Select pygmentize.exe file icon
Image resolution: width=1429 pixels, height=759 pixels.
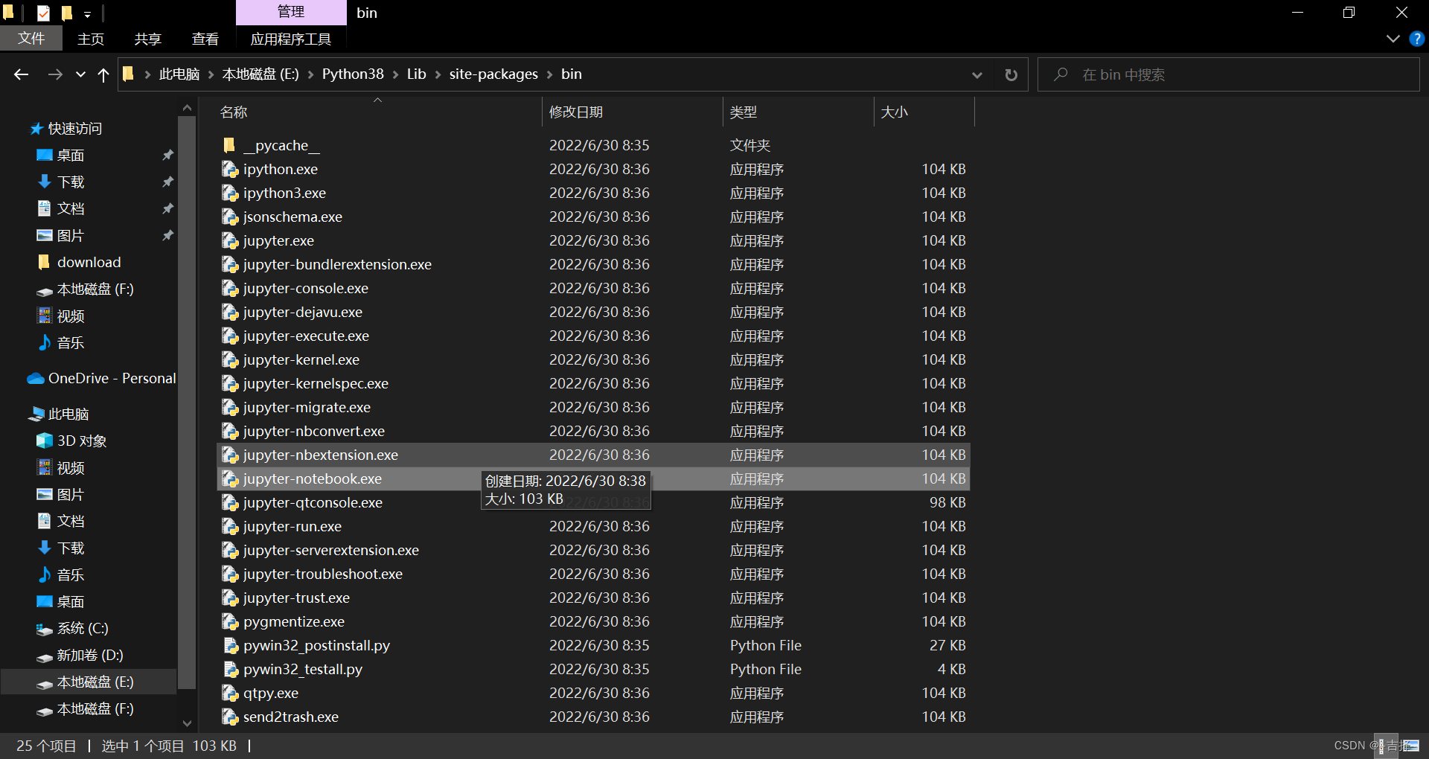pyautogui.click(x=230, y=621)
